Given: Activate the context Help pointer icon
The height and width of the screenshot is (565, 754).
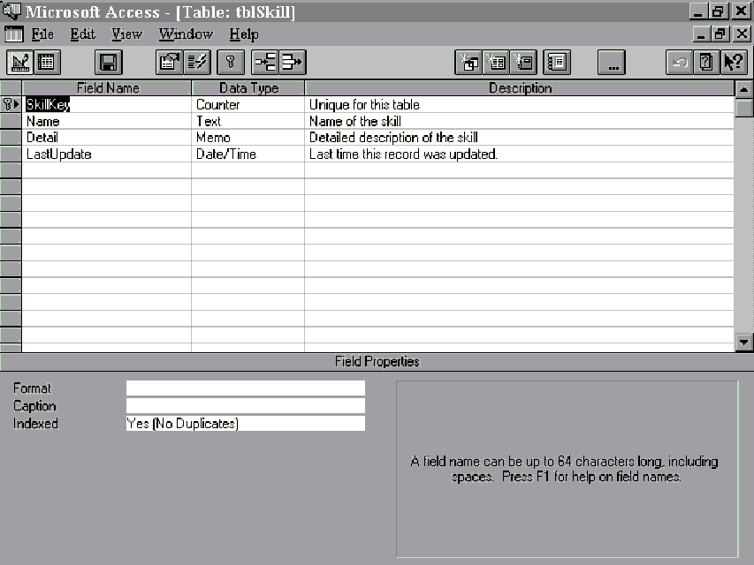Looking at the screenshot, I should click(734, 62).
